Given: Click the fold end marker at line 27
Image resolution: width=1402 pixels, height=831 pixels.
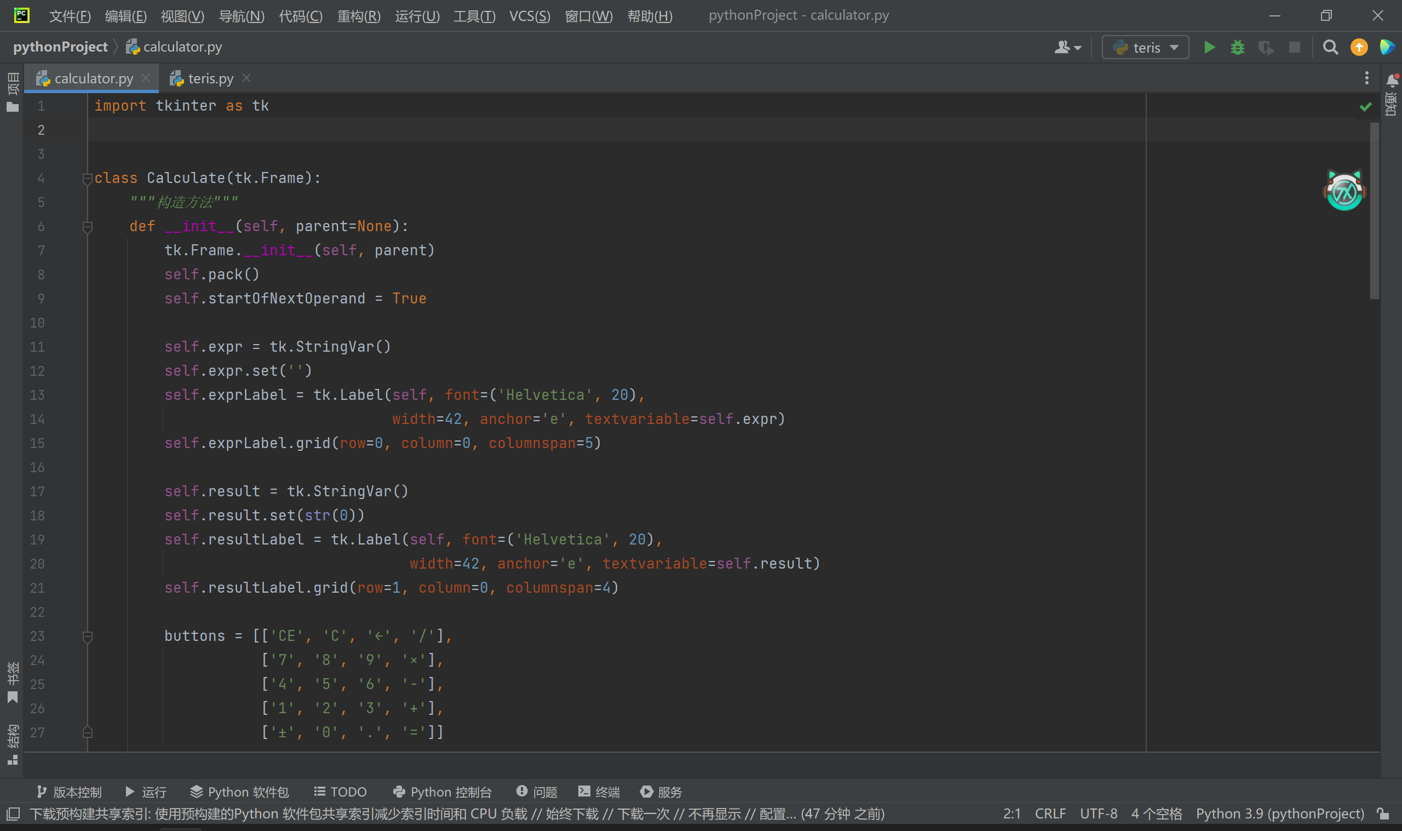Looking at the screenshot, I should pos(87,732).
